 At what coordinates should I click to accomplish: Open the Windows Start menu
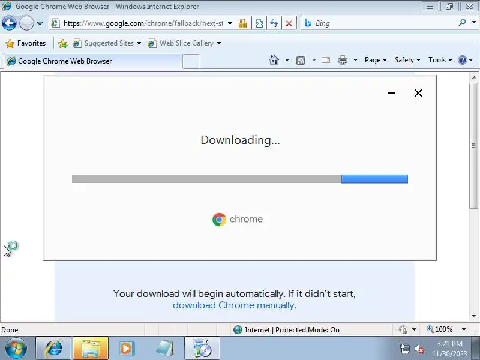click(16, 349)
